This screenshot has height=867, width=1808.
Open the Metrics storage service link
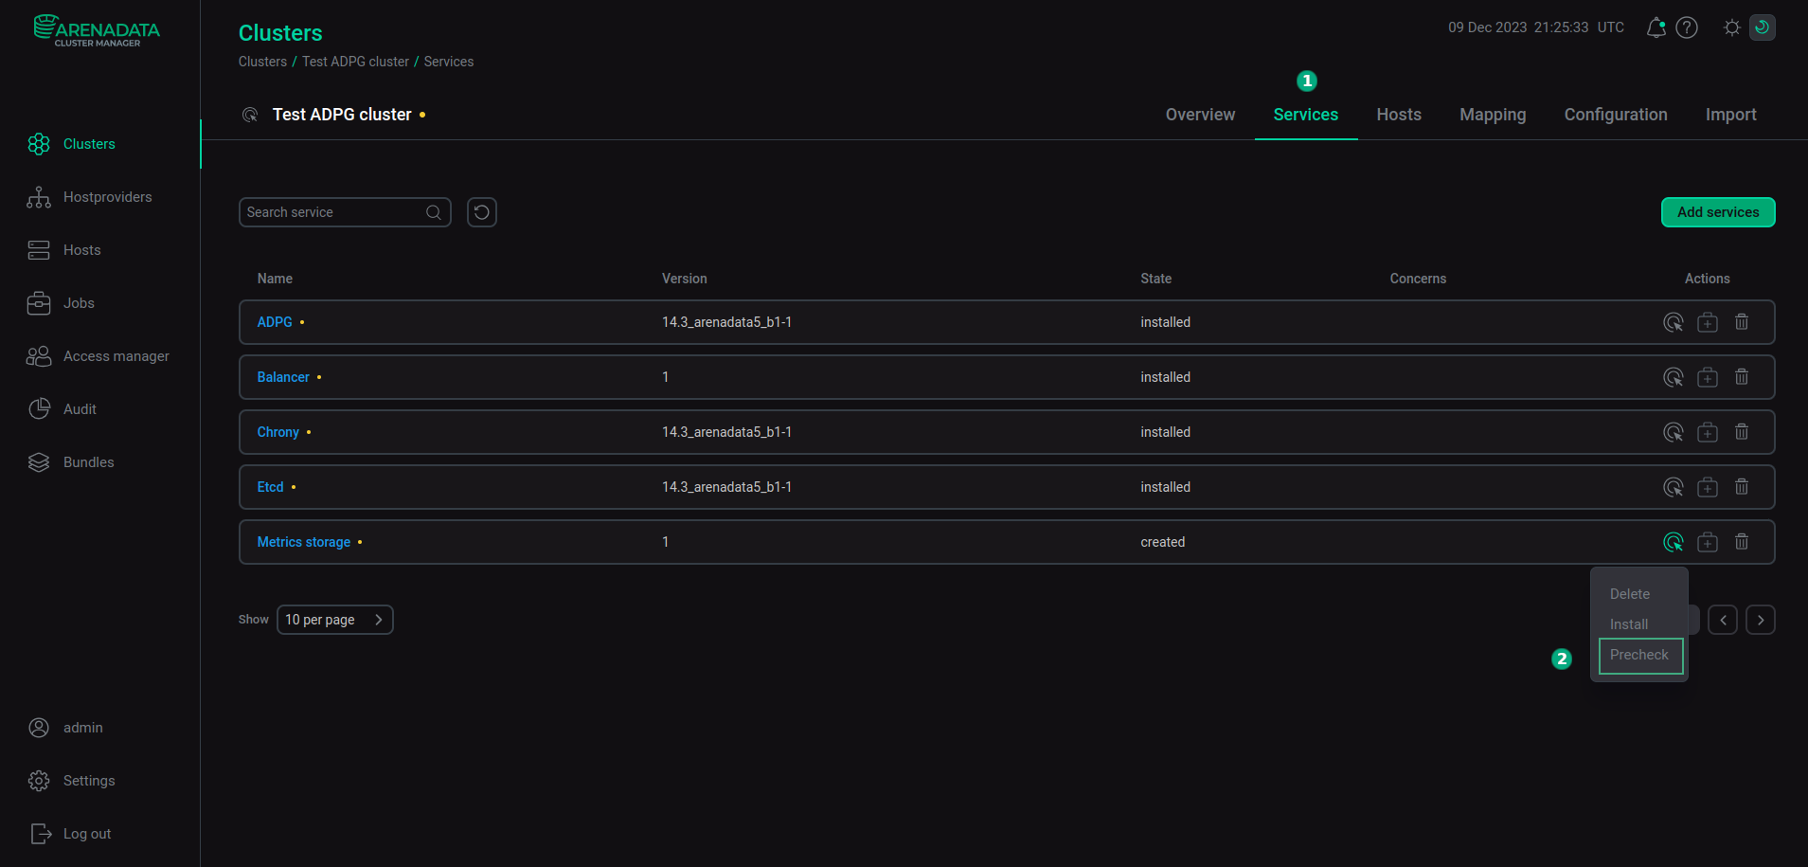click(x=304, y=542)
